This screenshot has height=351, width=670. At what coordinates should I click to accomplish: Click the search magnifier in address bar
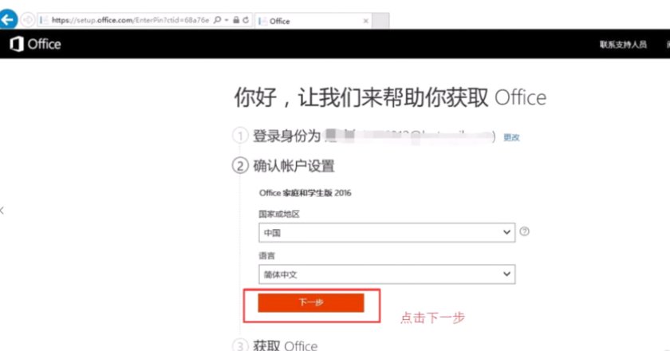(x=218, y=20)
